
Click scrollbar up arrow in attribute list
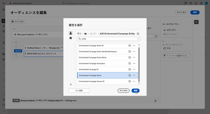tap(139, 45)
